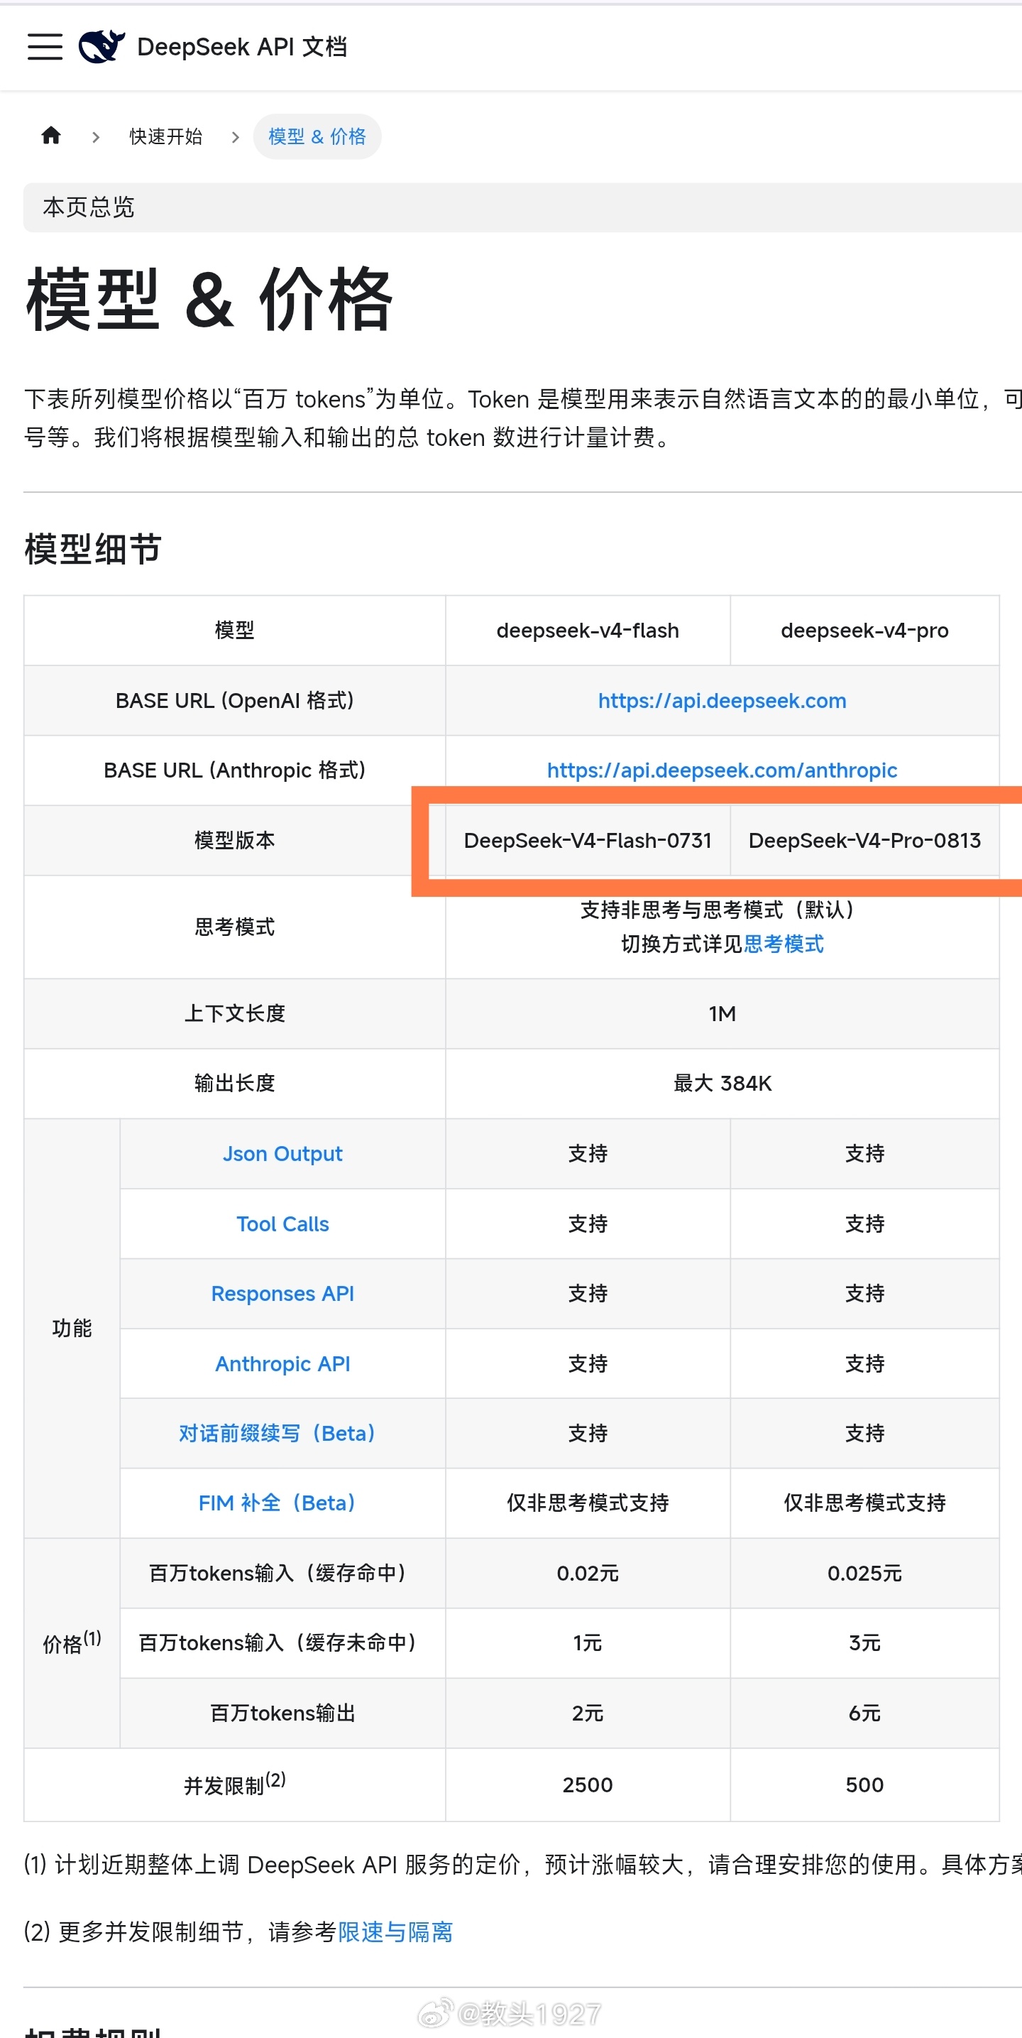Click BASE URL (Anthropic 格式) label
1022x2038 pixels.
coord(235,770)
